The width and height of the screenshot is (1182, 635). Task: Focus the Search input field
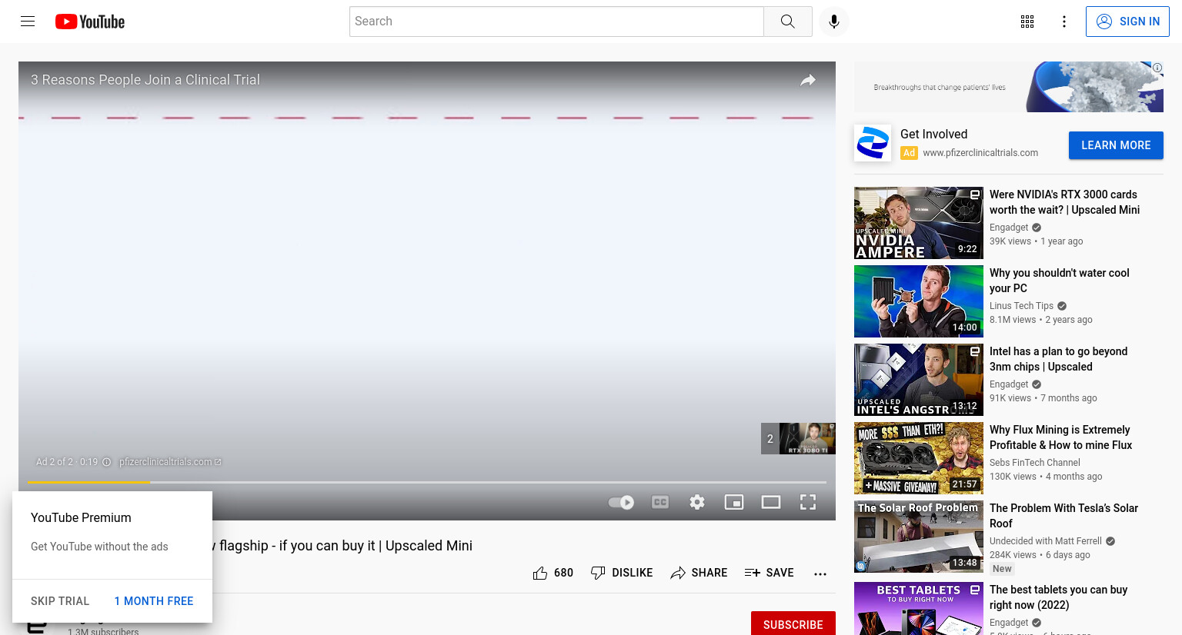click(556, 22)
